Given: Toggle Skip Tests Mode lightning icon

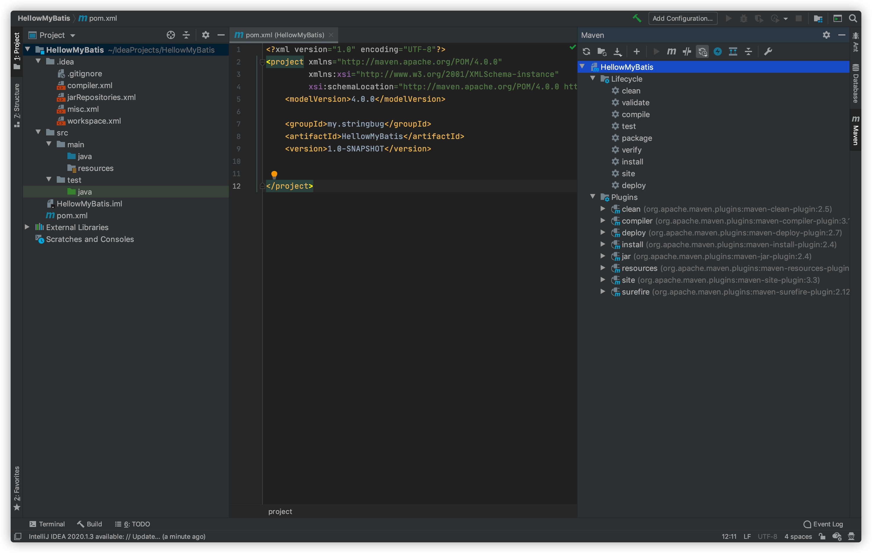Looking at the screenshot, I should pyautogui.click(x=717, y=51).
